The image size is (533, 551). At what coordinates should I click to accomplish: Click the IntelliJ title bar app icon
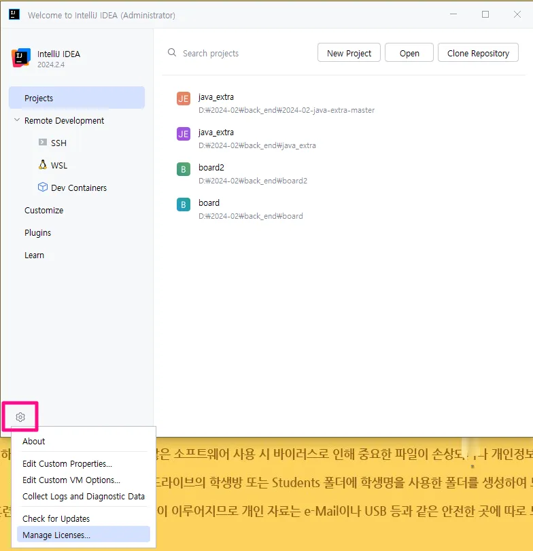coord(14,14)
